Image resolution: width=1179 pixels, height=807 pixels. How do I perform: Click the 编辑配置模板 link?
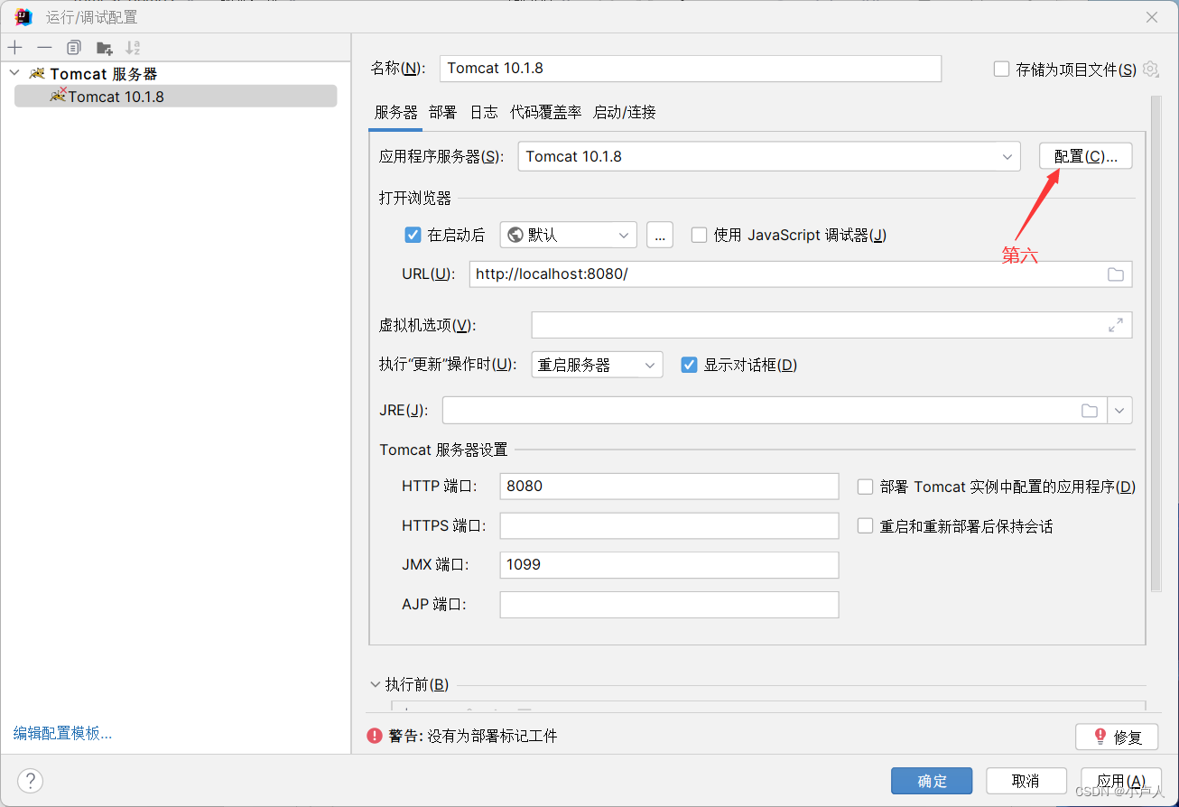[61, 733]
